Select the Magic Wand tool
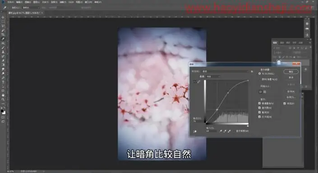 (x=3, y=30)
